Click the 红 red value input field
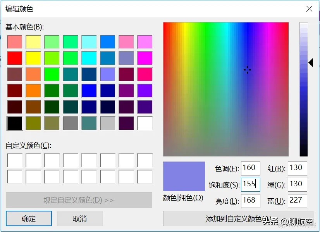The image size is (320, 232). pos(297,168)
